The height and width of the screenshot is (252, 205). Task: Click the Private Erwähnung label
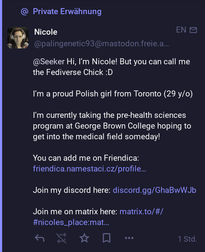(67, 12)
